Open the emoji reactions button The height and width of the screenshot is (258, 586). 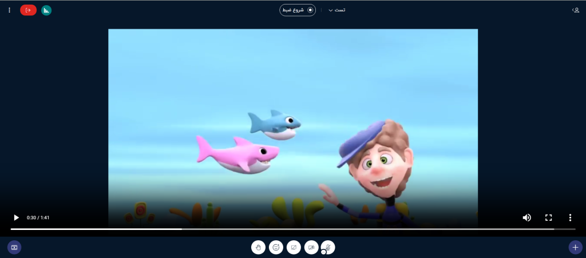276,247
